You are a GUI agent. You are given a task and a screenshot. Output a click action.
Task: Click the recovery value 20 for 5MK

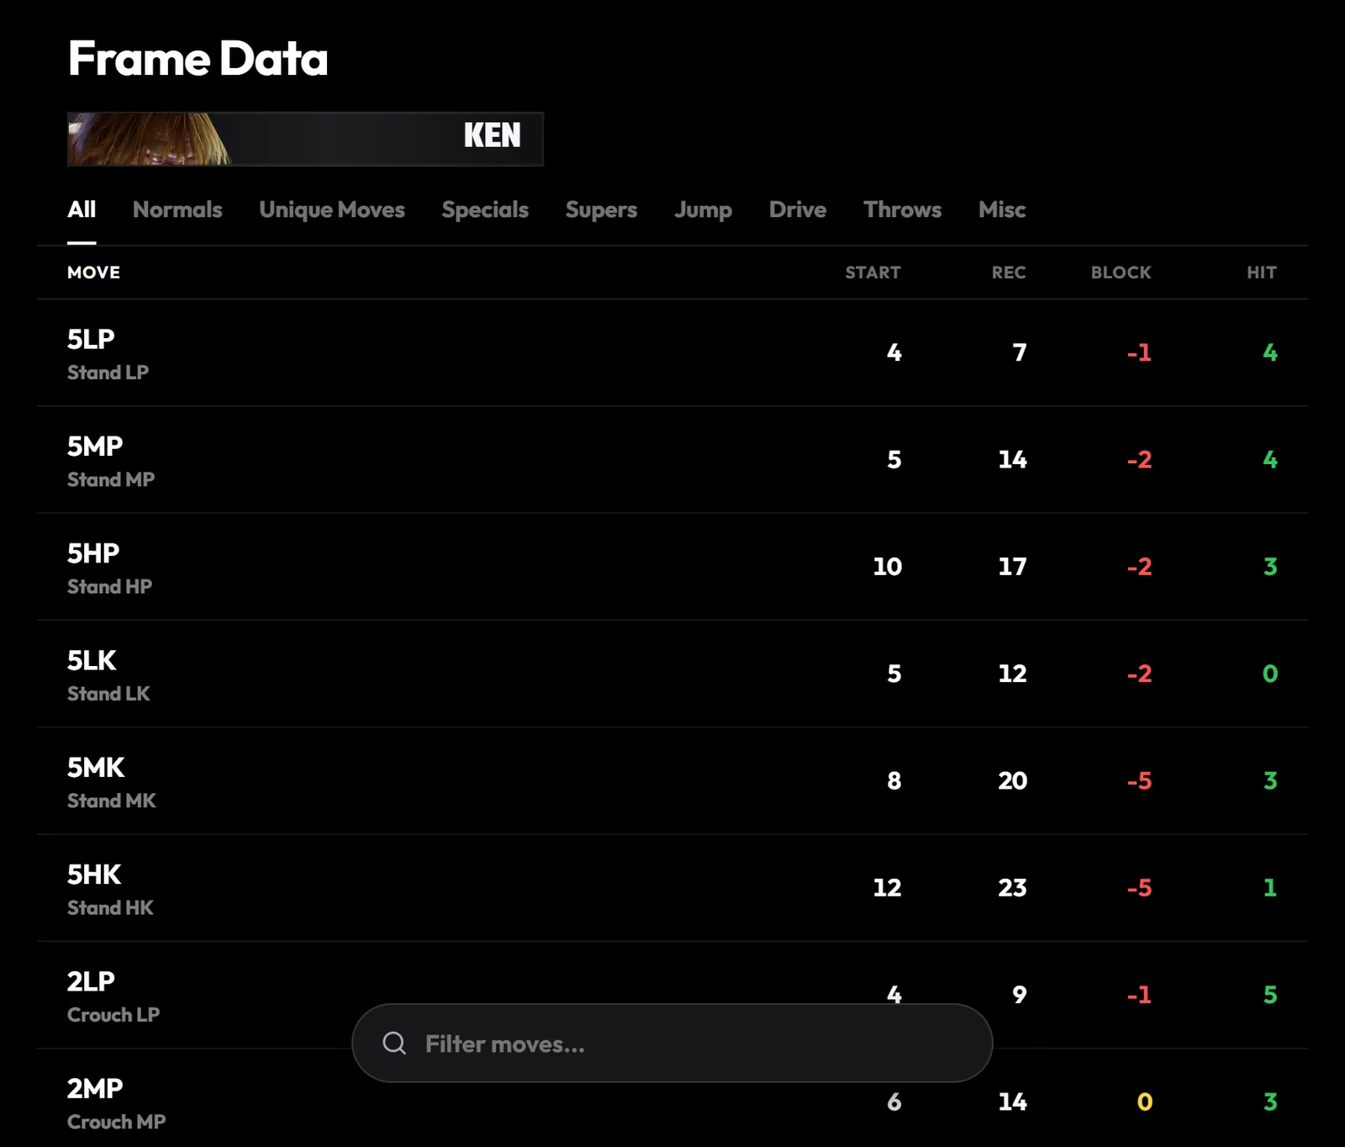(1012, 780)
